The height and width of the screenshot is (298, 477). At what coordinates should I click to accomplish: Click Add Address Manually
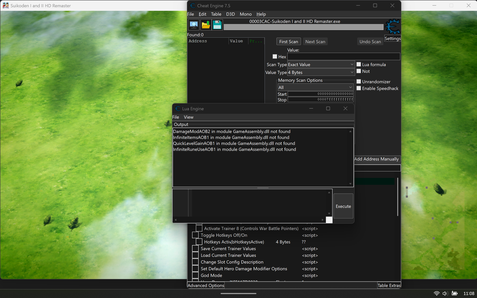376,159
